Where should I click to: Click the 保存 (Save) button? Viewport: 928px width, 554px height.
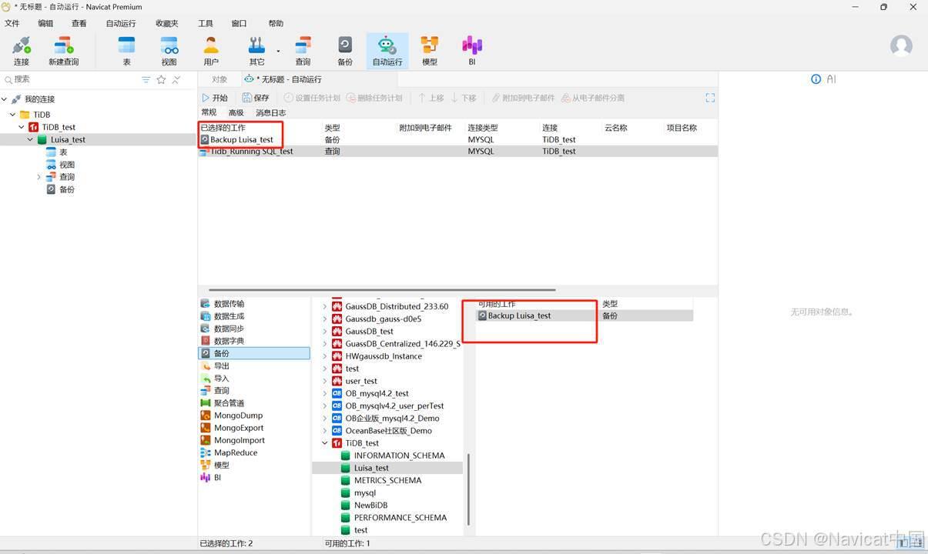point(256,98)
